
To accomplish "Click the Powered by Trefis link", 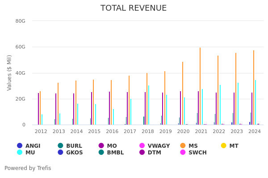I will point(28,168).
